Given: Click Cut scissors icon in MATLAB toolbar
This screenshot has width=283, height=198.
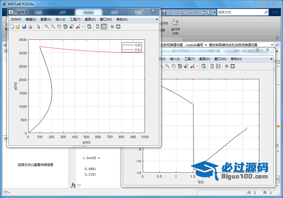Looking at the screenshot, I should [x=171, y=12].
